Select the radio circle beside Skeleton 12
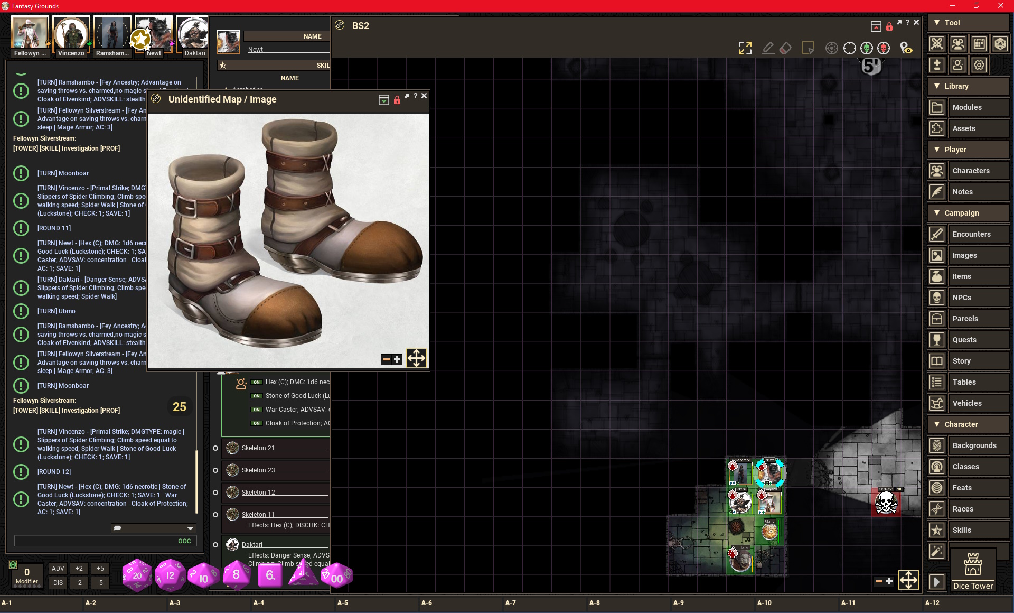This screenshot has width=1014, height=613. point(215,493)
